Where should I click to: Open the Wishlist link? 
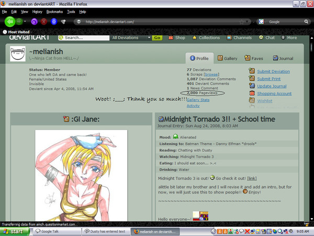point(264,101)
